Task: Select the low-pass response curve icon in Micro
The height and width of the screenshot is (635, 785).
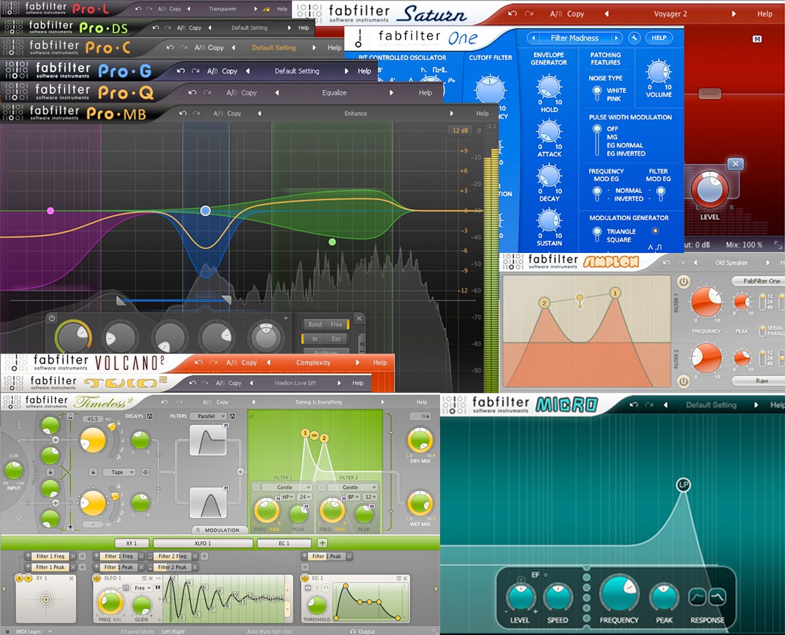Action: [717, 596]
